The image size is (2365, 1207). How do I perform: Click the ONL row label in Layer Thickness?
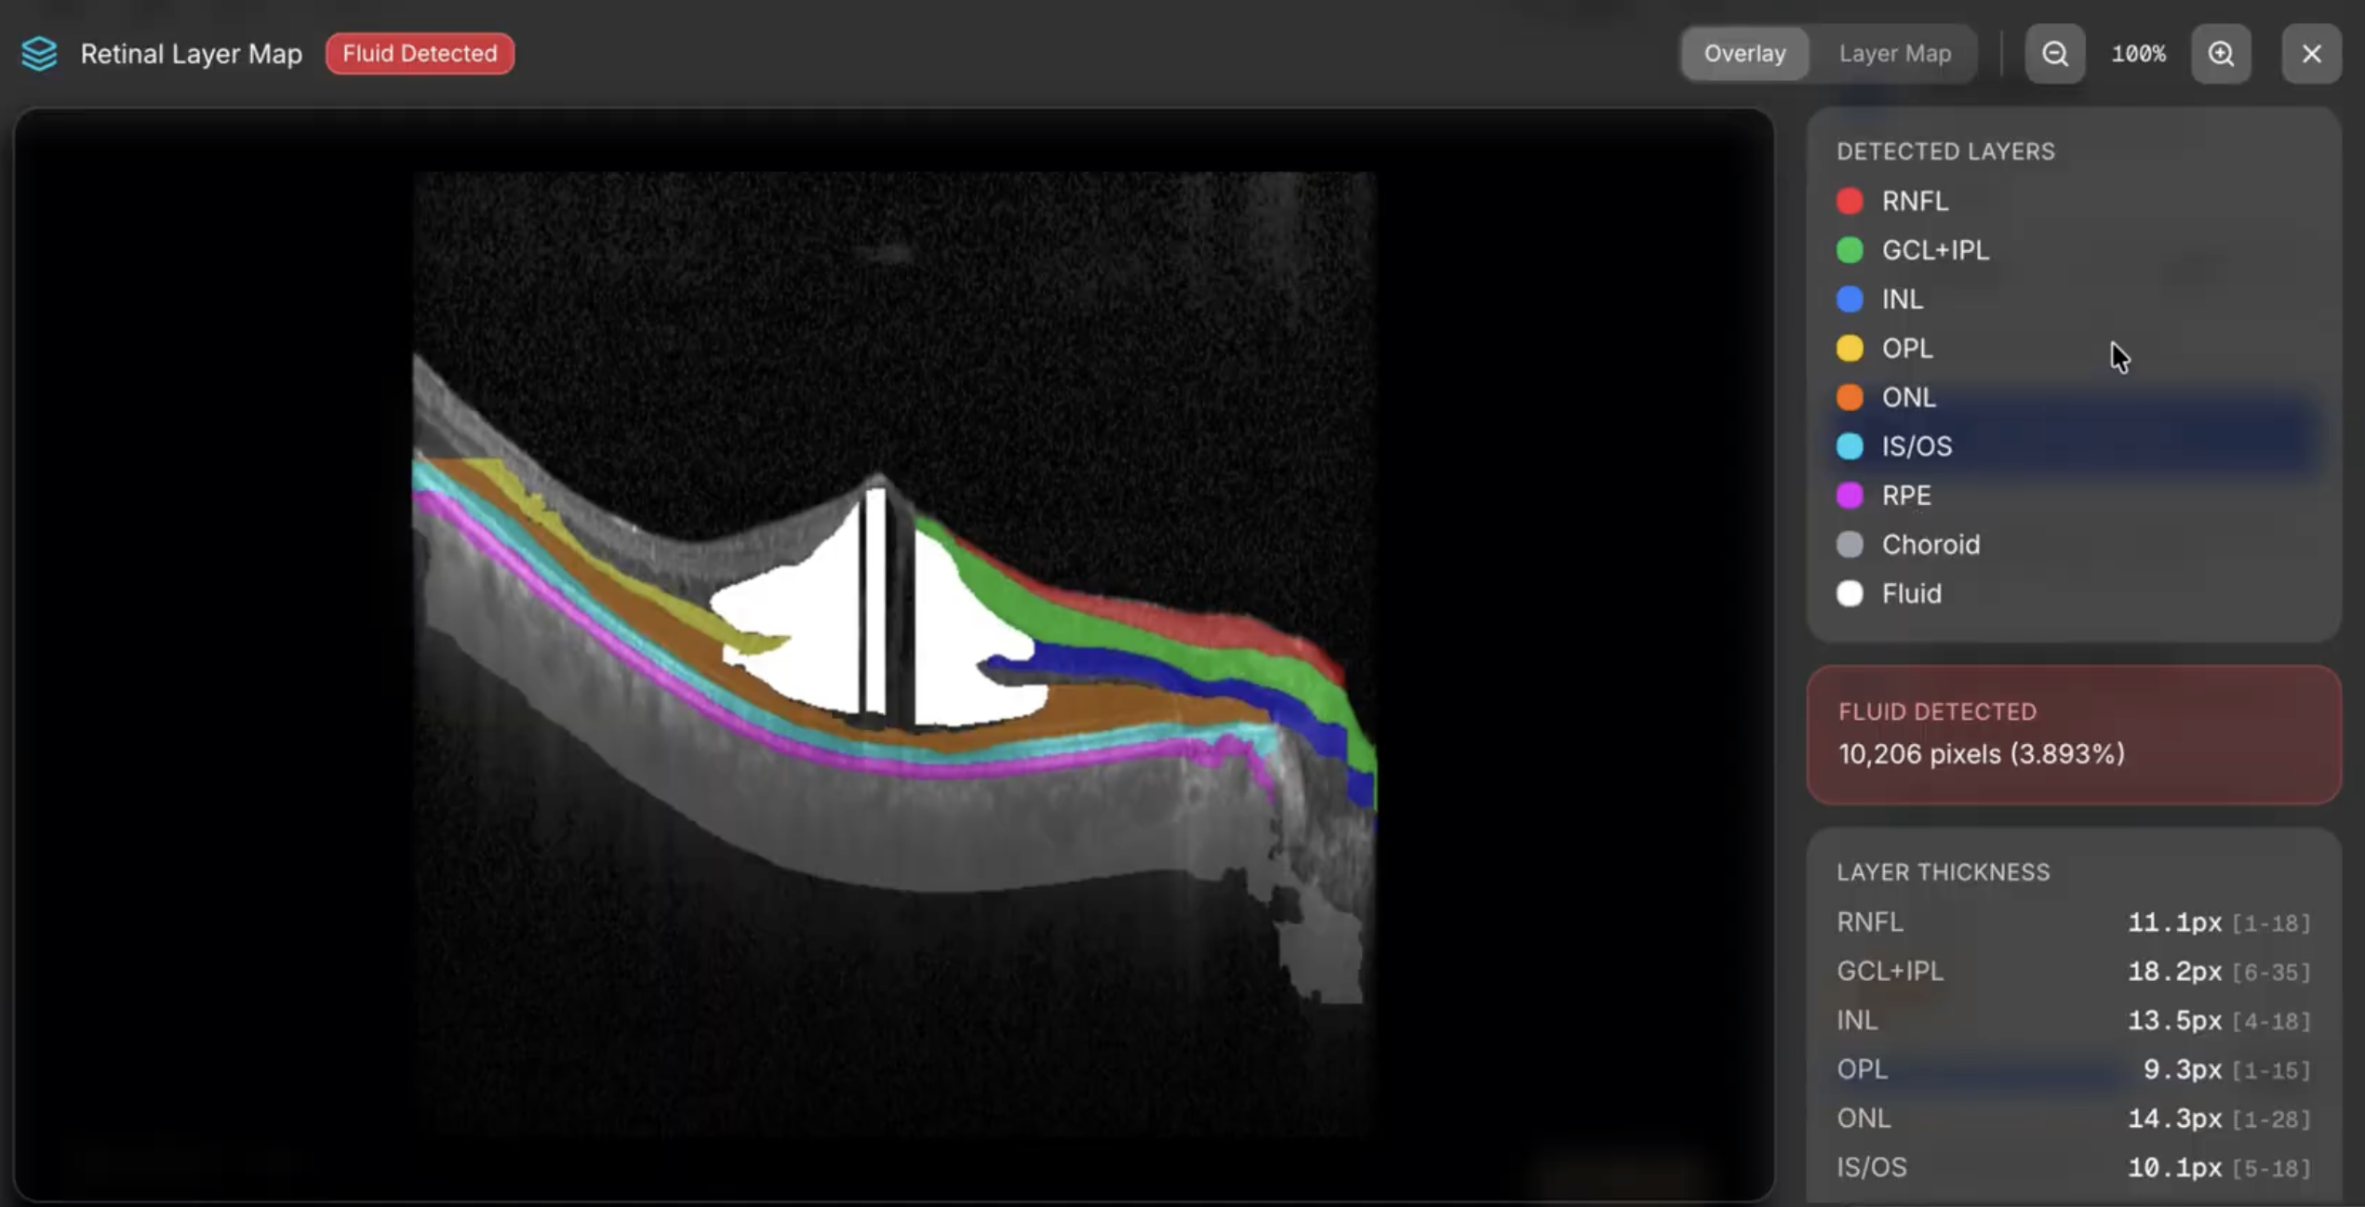tap(1864, 1118)
